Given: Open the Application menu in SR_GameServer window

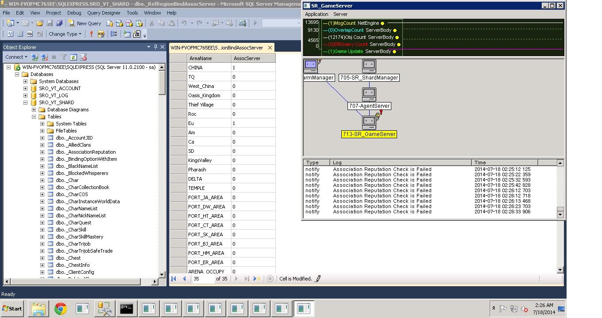Looking at the screenshot, I should pos(316,14).
